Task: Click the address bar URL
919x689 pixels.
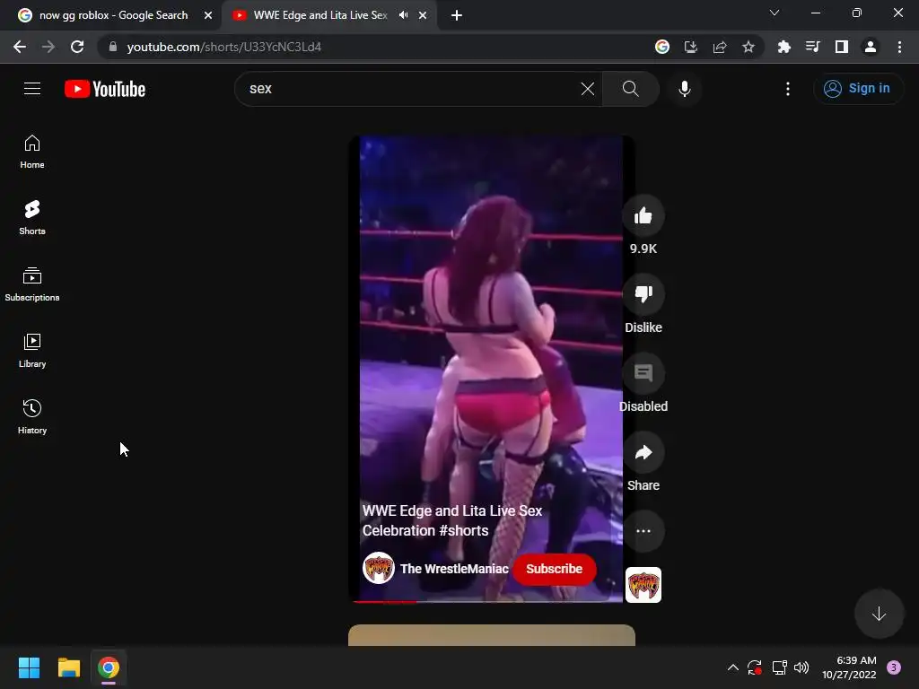Action: (223, 47)
